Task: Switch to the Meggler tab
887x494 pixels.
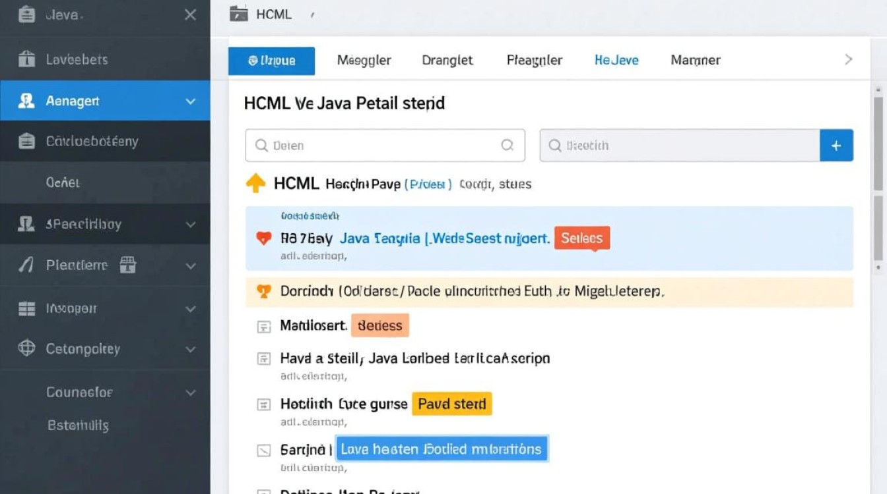Action: [364, 61]
